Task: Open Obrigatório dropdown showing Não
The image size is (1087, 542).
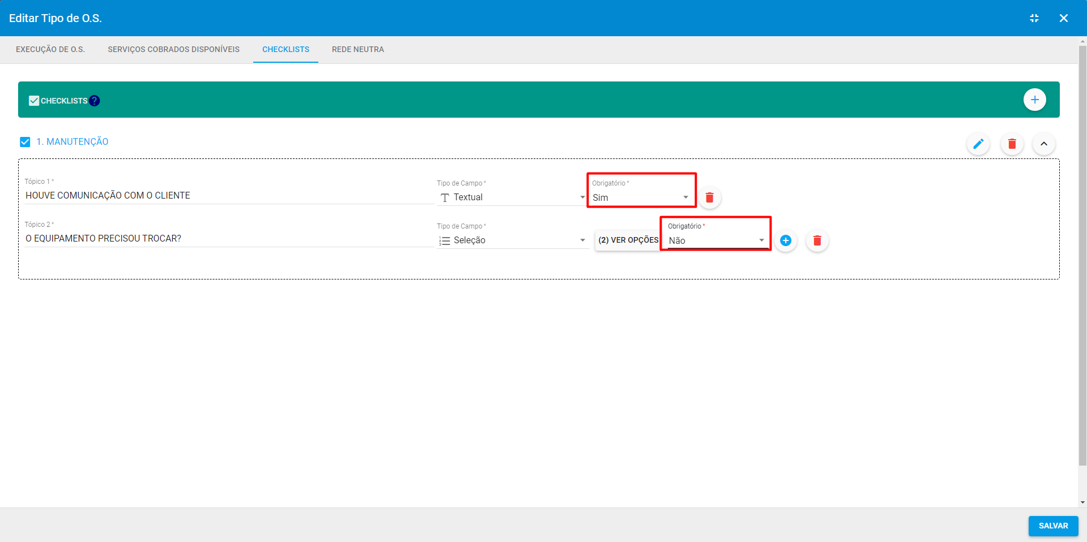Action: [x=716, y=240]
